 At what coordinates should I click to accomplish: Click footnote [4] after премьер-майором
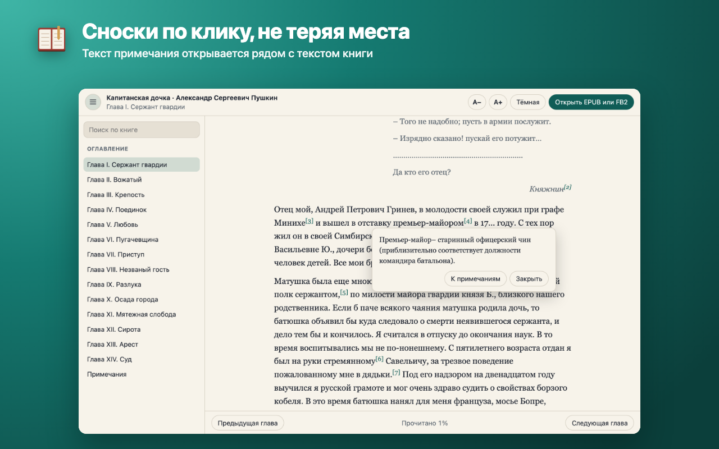[x=468, y=221]
